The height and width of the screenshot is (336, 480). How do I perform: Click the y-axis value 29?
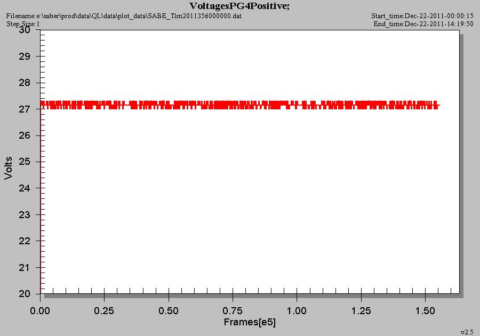(x=25, y=57)
